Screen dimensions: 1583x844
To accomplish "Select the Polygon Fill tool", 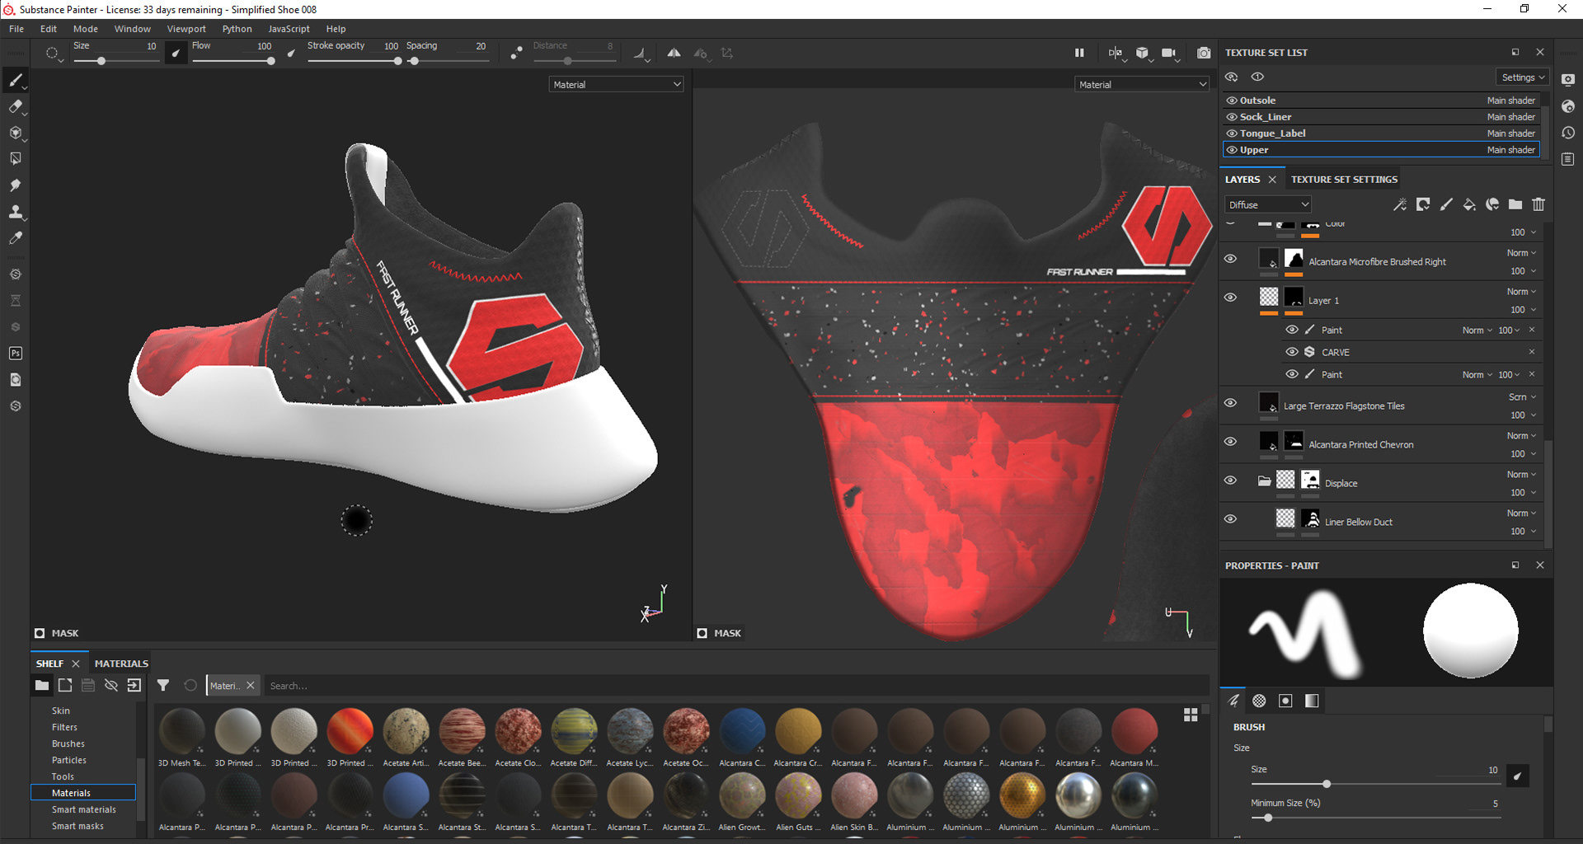I will pos(15,158).
